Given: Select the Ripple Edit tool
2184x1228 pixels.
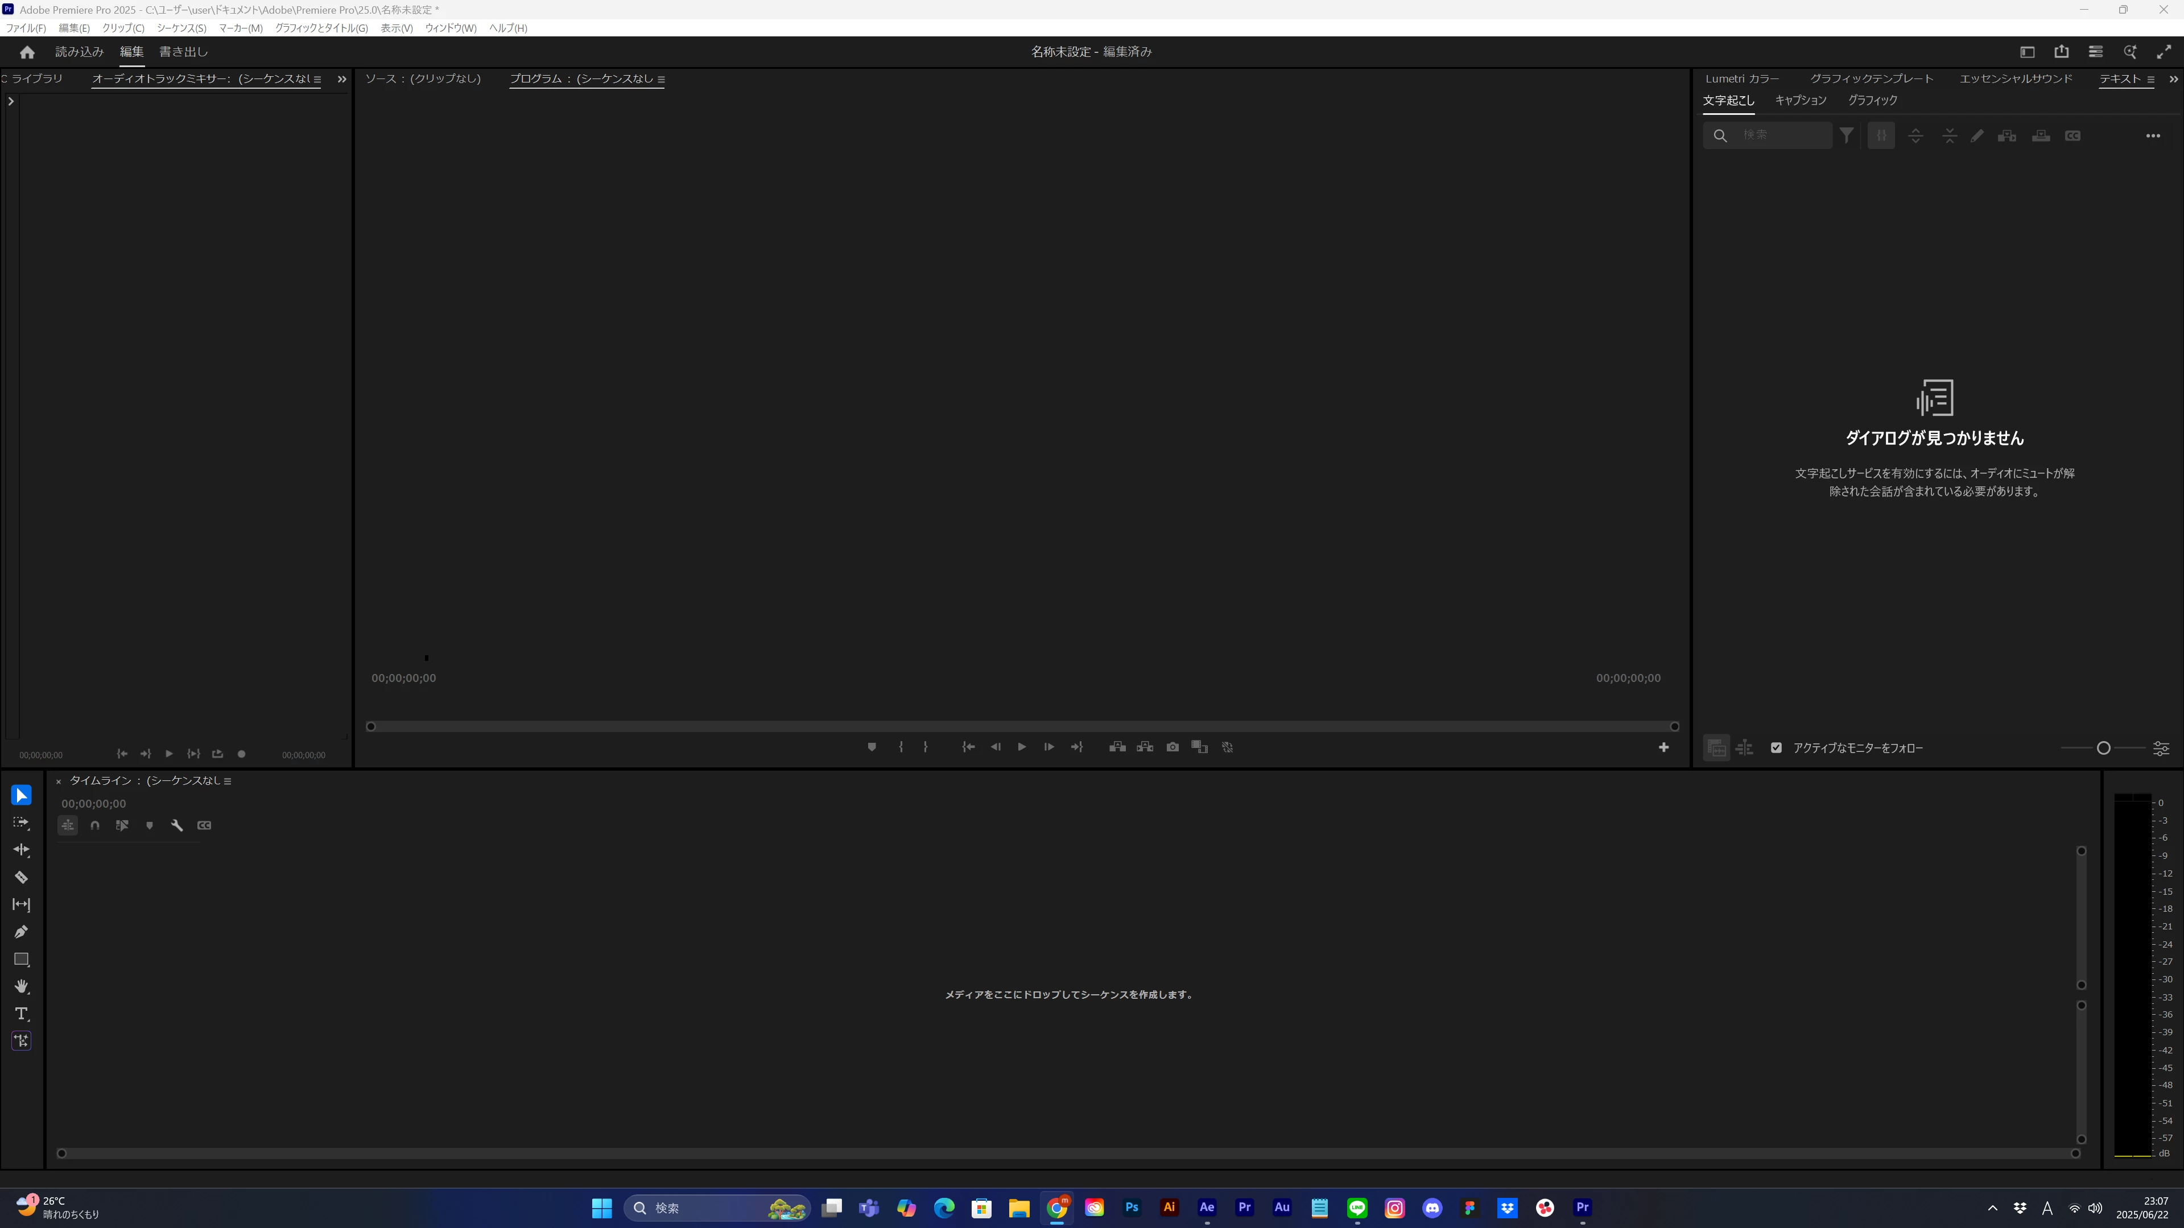Looking at the screenshot, I should tap(21, 850).
